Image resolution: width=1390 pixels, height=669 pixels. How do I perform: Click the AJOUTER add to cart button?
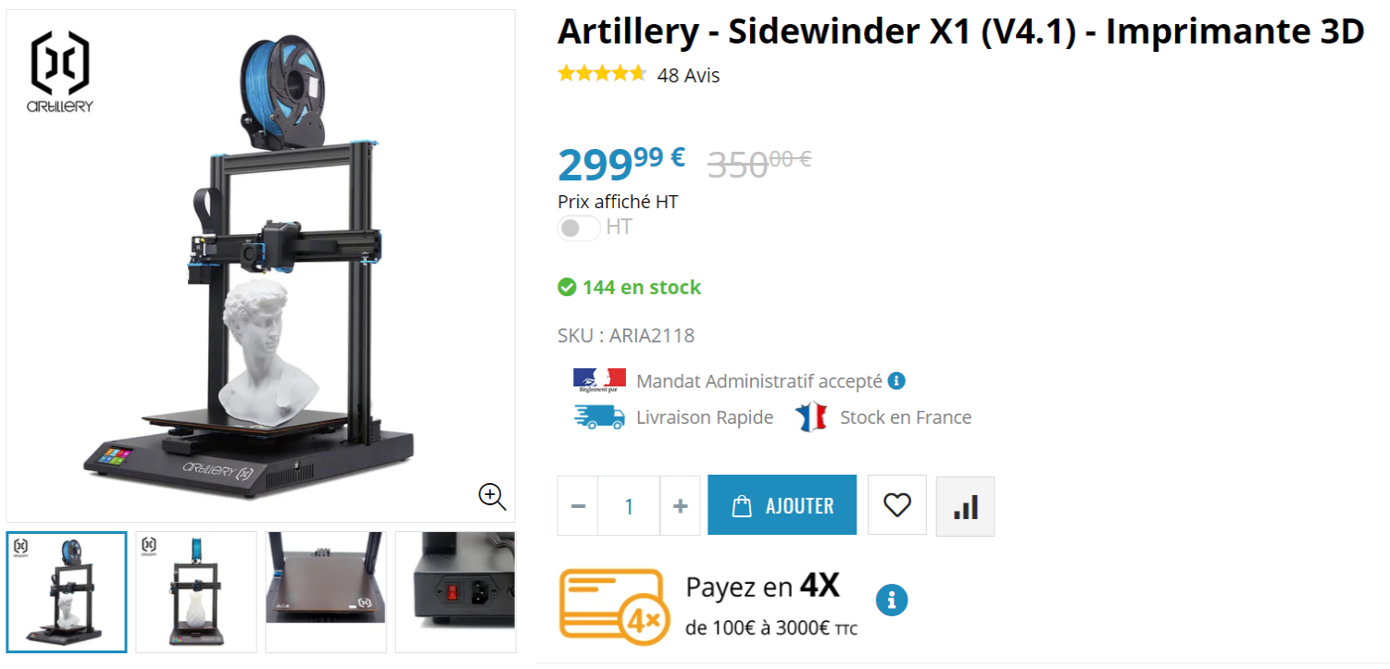pos(783,505)
